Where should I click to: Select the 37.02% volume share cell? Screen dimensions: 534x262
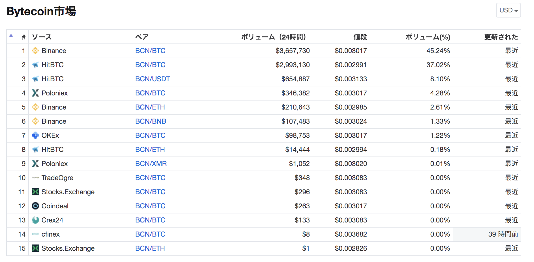point(438,65)
